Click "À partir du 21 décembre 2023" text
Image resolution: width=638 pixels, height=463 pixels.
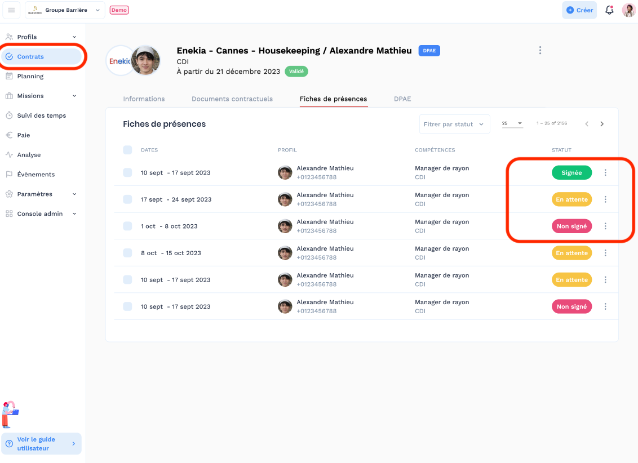pyautogui.click(x=228, y=72)
